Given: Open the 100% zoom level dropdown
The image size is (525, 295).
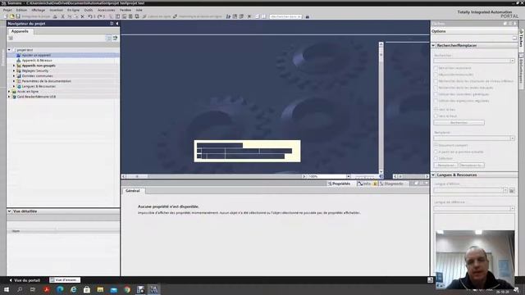Looking at the screenshot, I should [348, 176].
